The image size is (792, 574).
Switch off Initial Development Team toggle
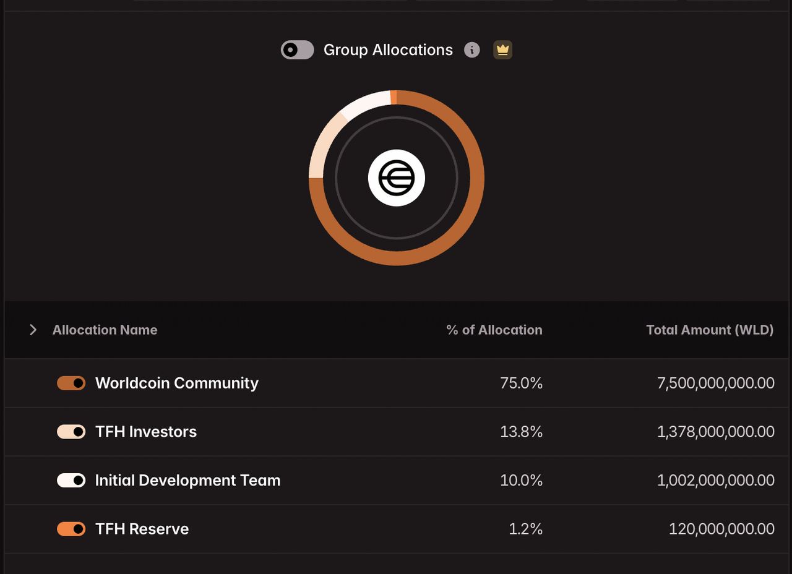[x=71, y=481]
